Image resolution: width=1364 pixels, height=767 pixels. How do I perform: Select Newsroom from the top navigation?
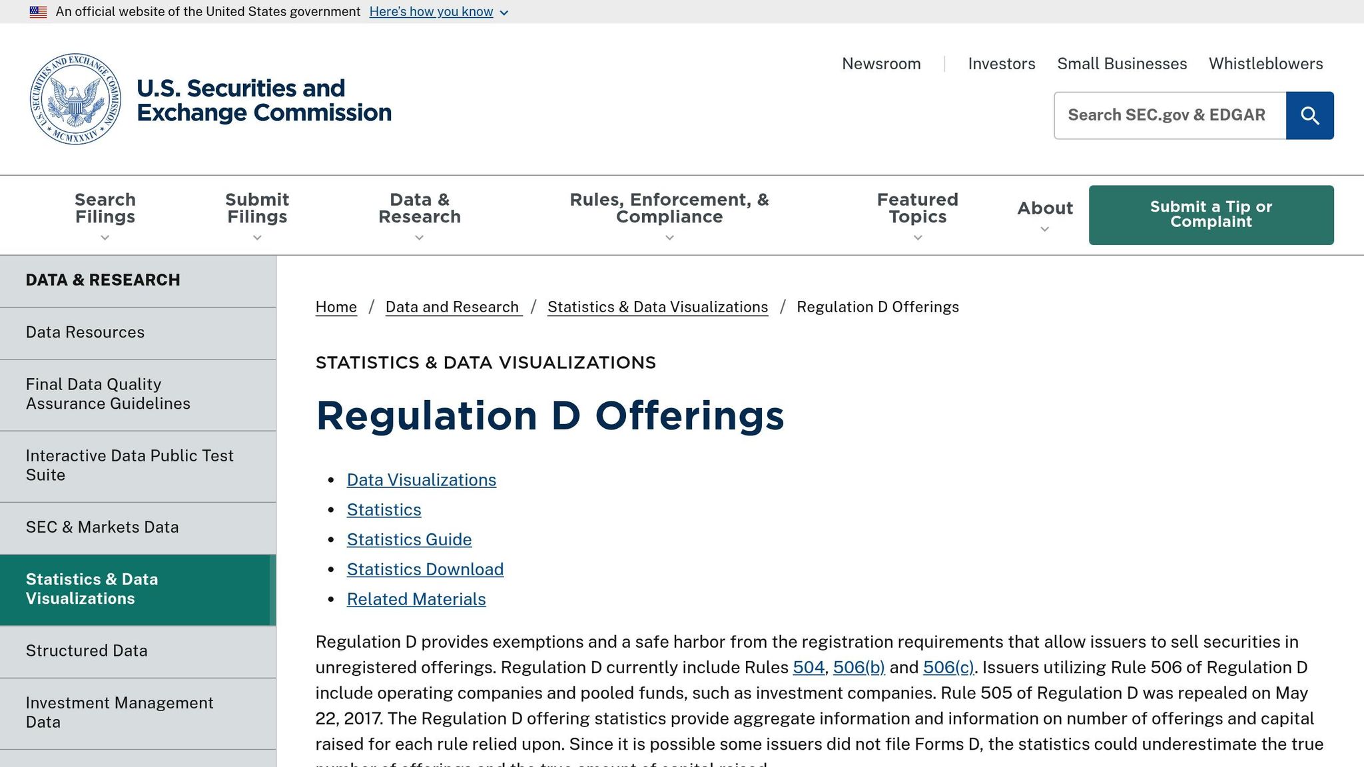880,63
